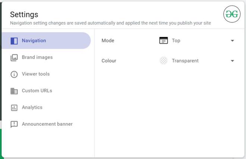This screenshot has height=159, width=246.
Task: Switch to the Viewer tools section
Action: (36, 74)
